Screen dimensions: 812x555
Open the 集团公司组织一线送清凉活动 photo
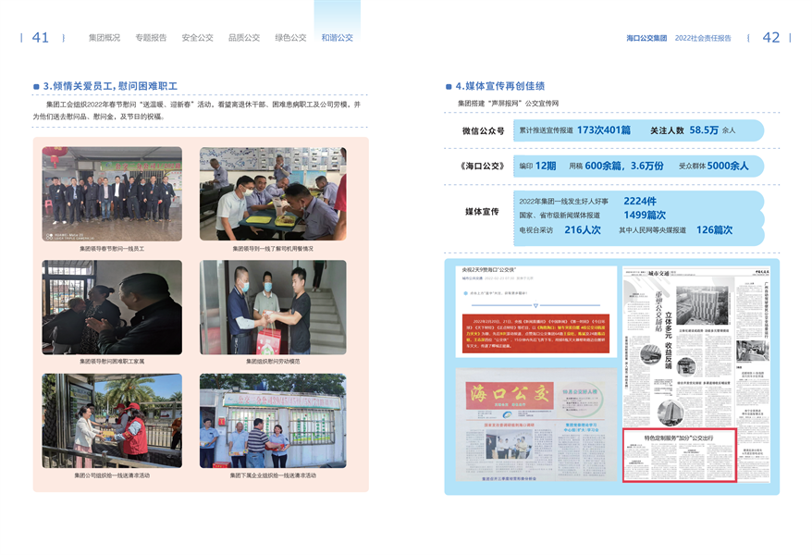(112, 421)
